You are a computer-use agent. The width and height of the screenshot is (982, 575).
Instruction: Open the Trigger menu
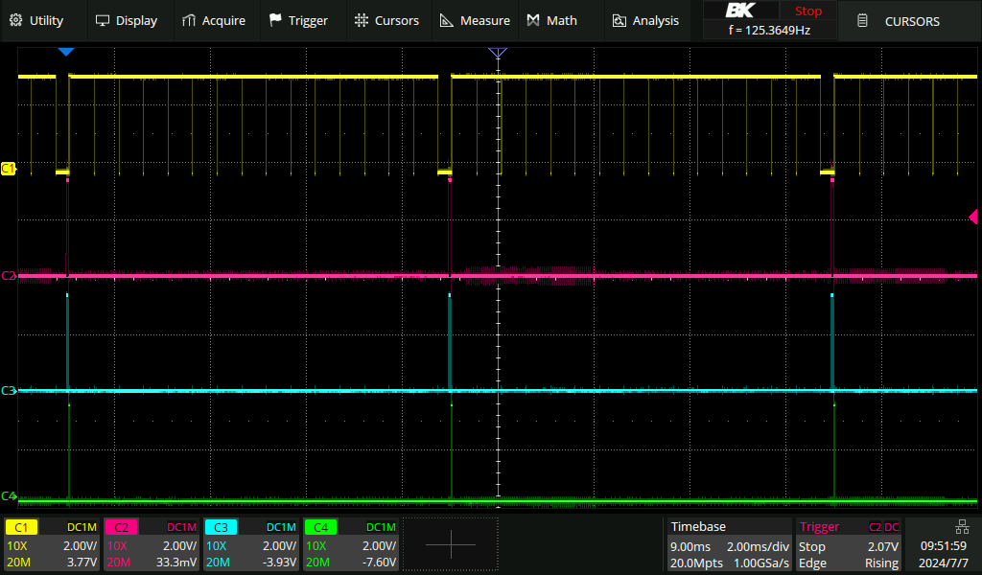coord(299,21)
